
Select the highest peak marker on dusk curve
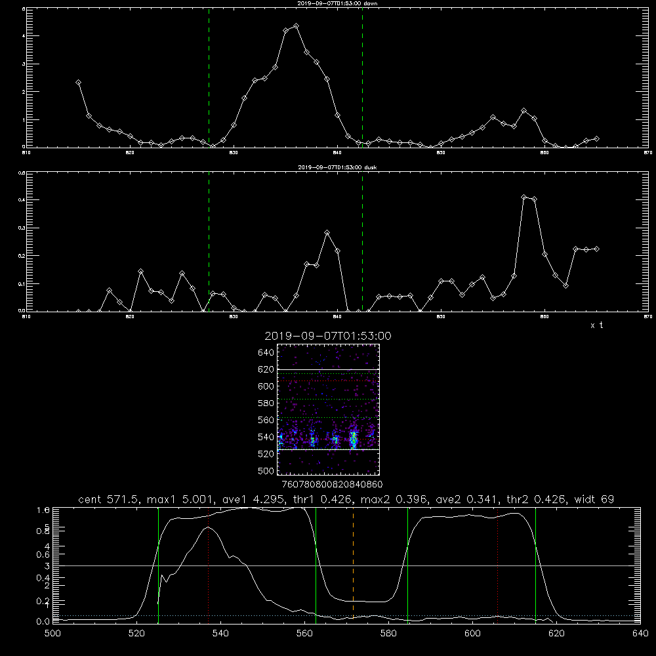point(523,197)
